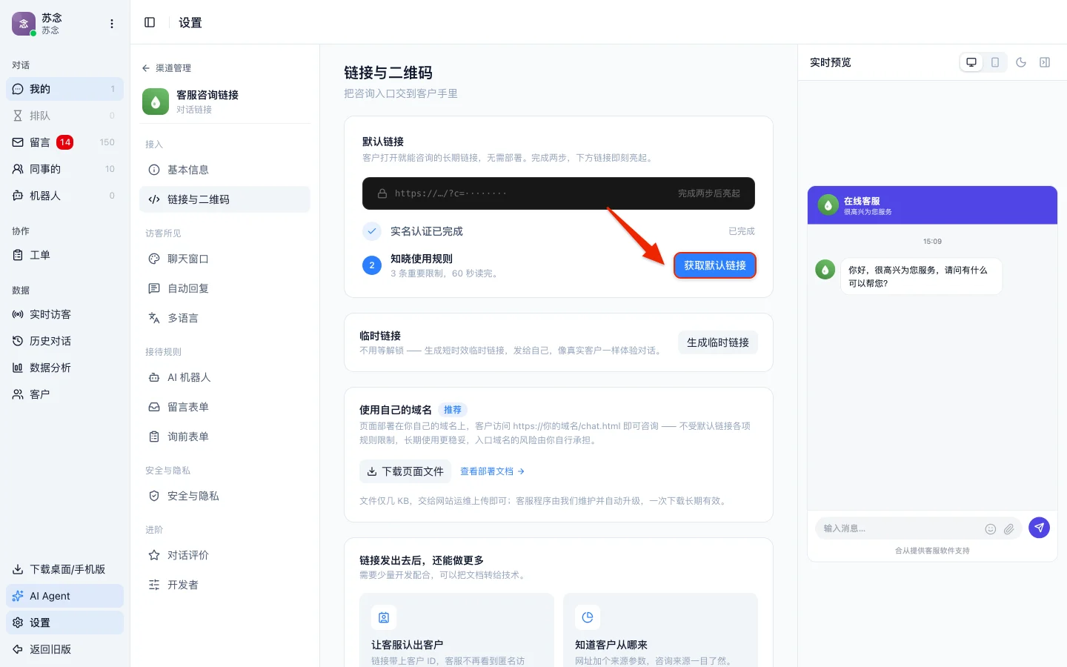Select 留言表单 settings item
1067x667 pixels.
225,407
